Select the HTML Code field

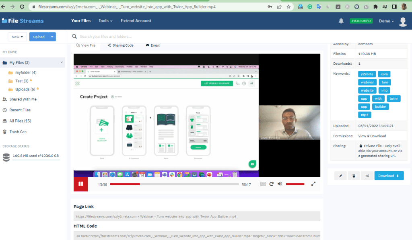click(x=197, y=236)
